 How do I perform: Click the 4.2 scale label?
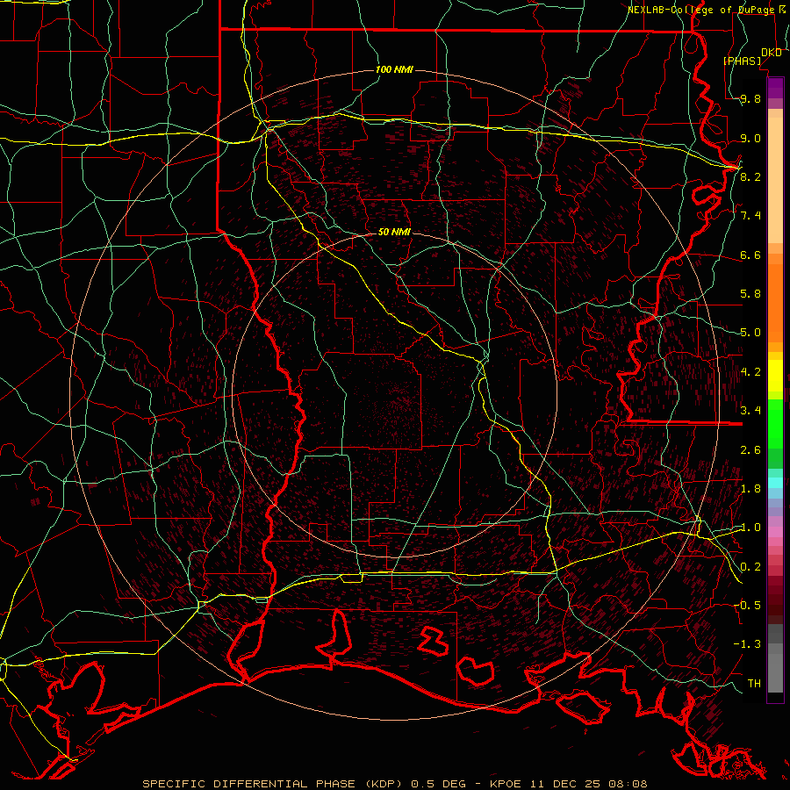750,371
